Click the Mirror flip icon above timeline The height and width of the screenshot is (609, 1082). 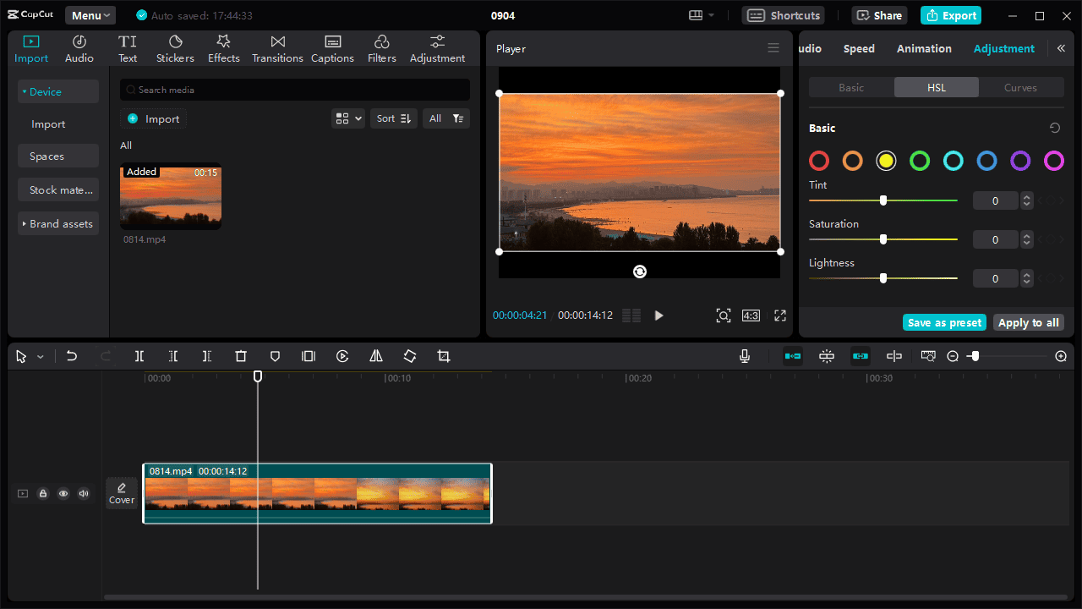pos(376,356)
